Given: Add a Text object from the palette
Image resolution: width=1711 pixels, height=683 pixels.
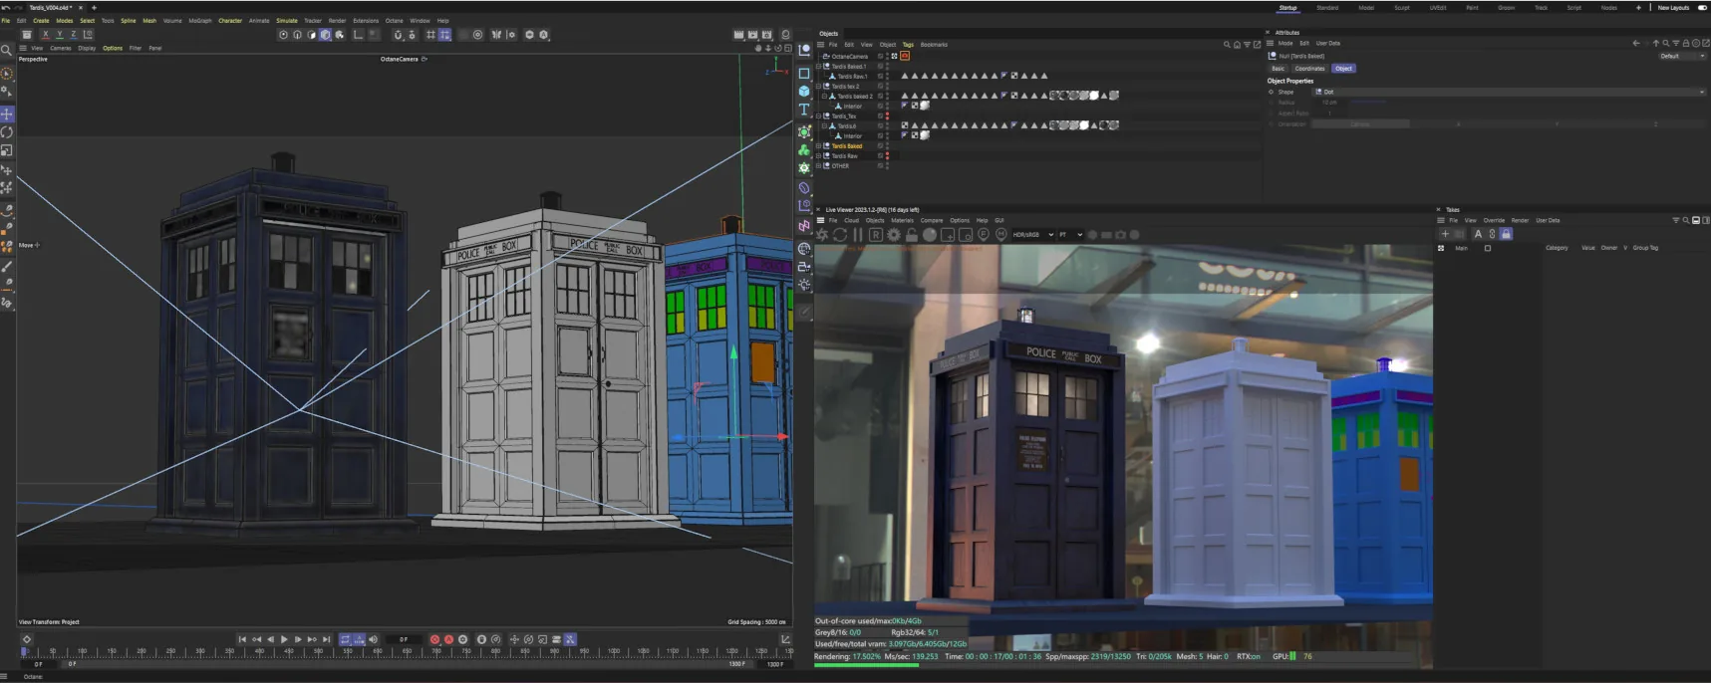Looking at the screenshot, I should coord(804,110).
